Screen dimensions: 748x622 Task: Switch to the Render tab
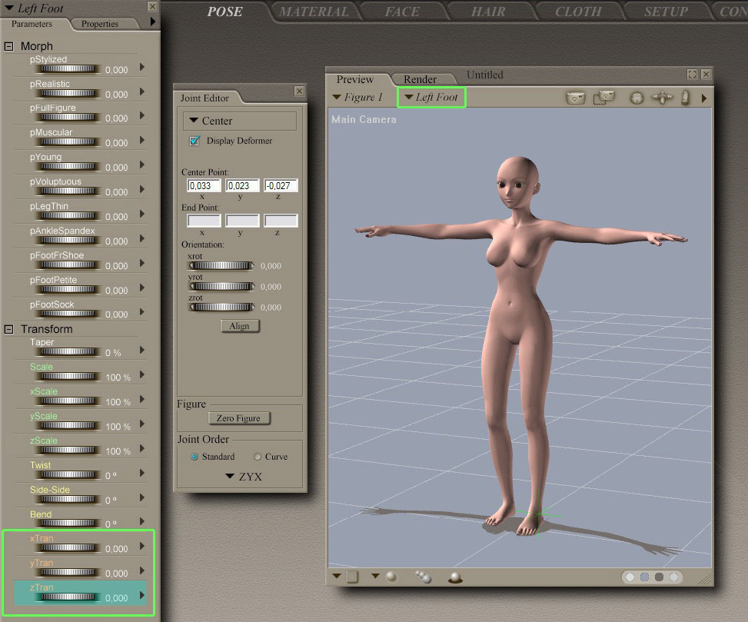pos(420,79)
